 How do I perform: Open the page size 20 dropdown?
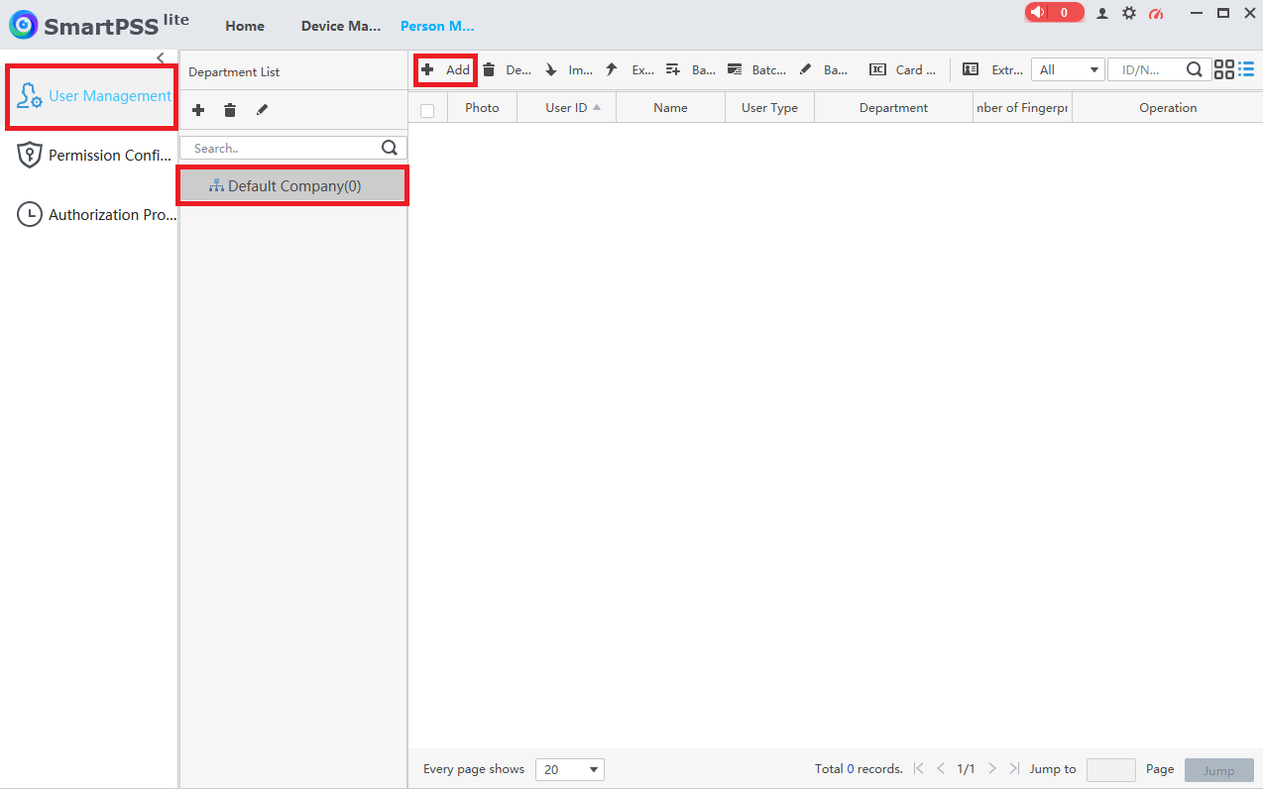[x=570, y=769]
